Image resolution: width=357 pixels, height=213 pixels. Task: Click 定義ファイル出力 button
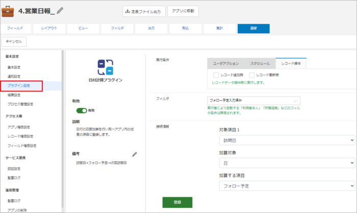(x=144, y=11)
